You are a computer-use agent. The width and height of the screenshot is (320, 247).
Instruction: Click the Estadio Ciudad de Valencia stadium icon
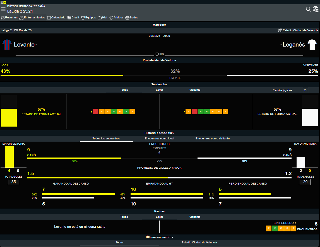coord(280,30)
